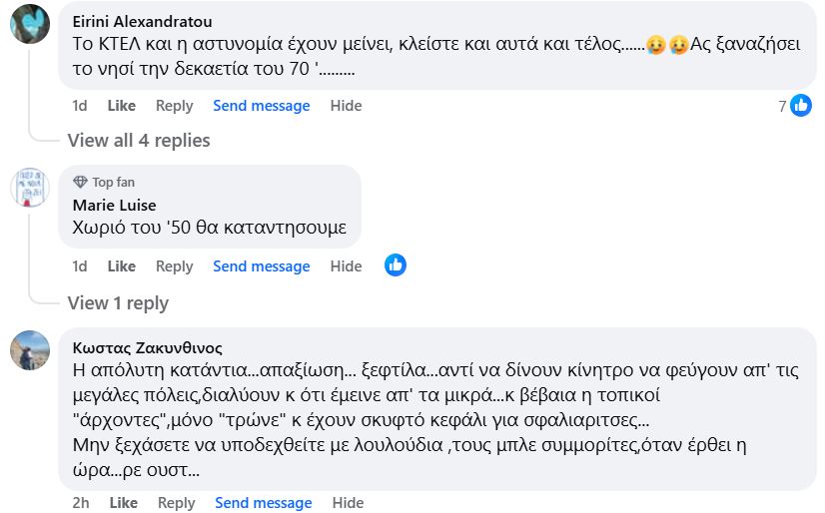Send message to Marie Luise
Image resolution: width=825 pixels, height=513 pixels.
(262, 266)
